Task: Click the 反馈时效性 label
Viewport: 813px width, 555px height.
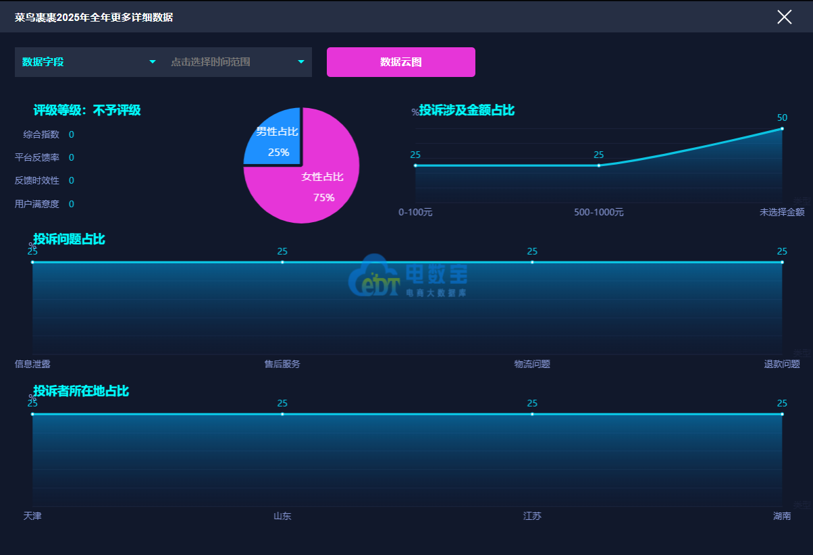Action: [x=37, y=180]
